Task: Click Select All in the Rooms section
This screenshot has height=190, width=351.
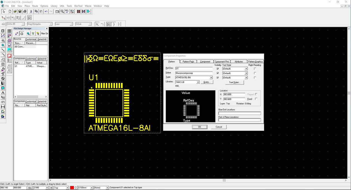Action: [42, 39]
